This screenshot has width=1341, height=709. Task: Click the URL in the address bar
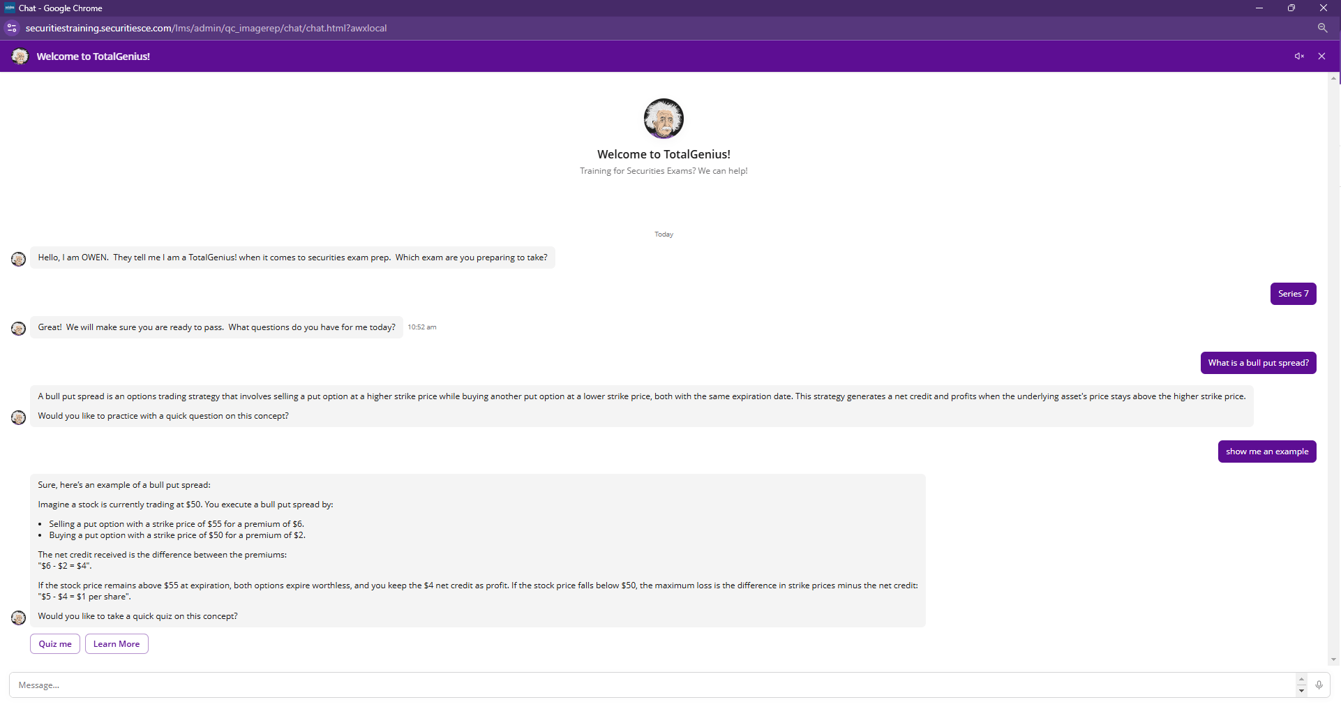pos(206,28)
